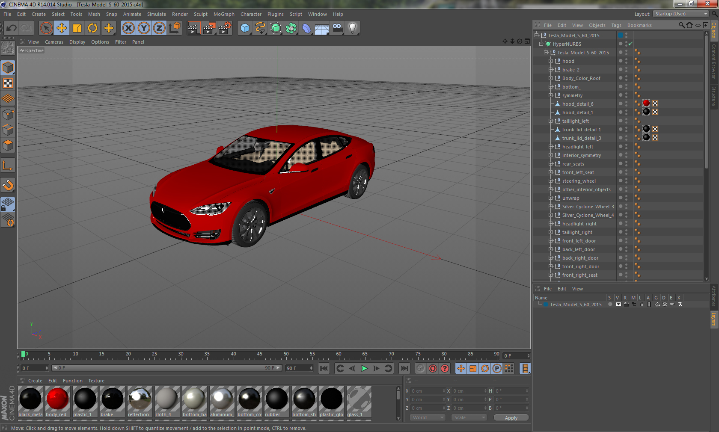
Task: Expand the headlight_left node
Action: (x=551, y=147)
